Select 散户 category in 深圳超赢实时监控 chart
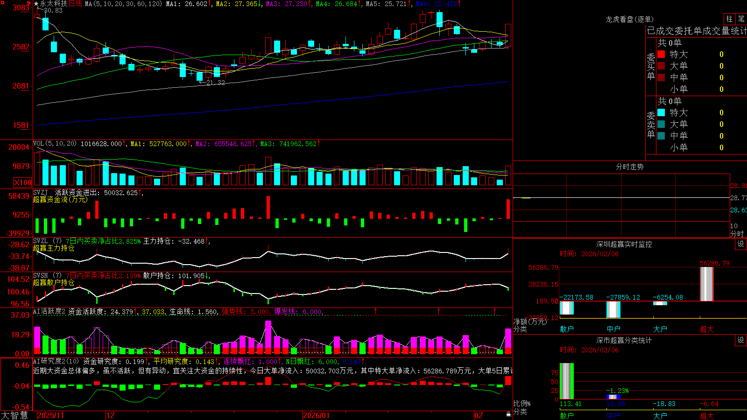The image size is (747, 420). coord(567,329)
